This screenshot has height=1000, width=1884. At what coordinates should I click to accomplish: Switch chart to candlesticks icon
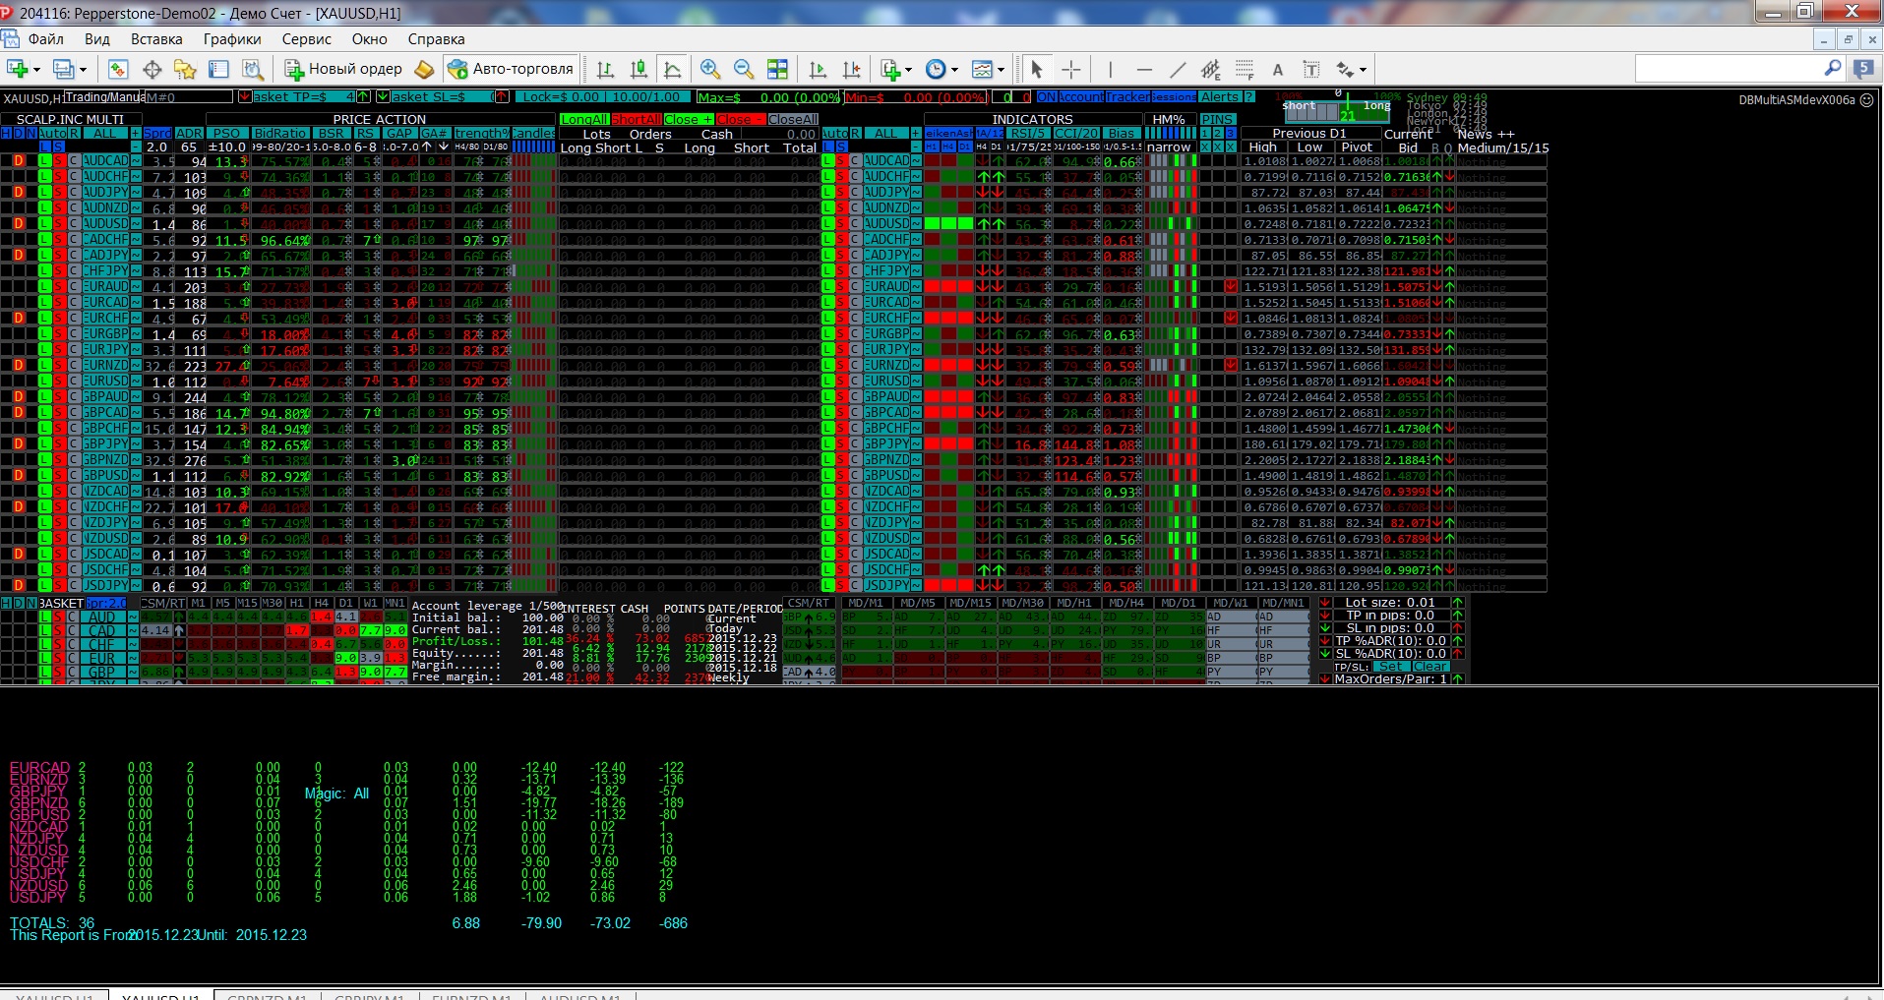(x=638, y=69)
